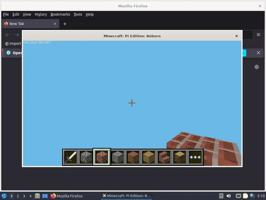Screen dimensions: 266x200
Task: Click Import bookmarks button
Action: point(13,43)
